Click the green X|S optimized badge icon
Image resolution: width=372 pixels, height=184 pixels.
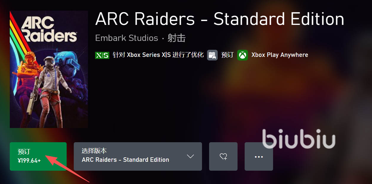tap(102, 55)
